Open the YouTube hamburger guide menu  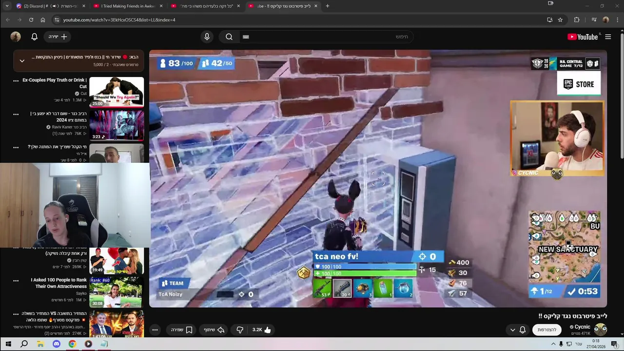click(608, 37)
